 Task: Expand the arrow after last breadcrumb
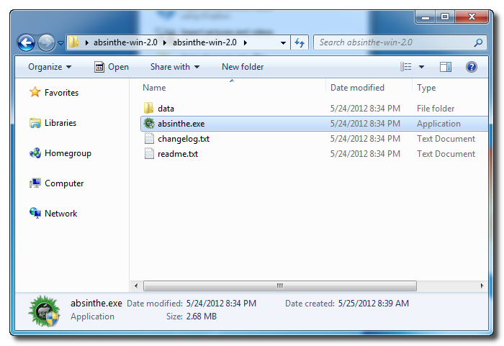coord(246,42)
